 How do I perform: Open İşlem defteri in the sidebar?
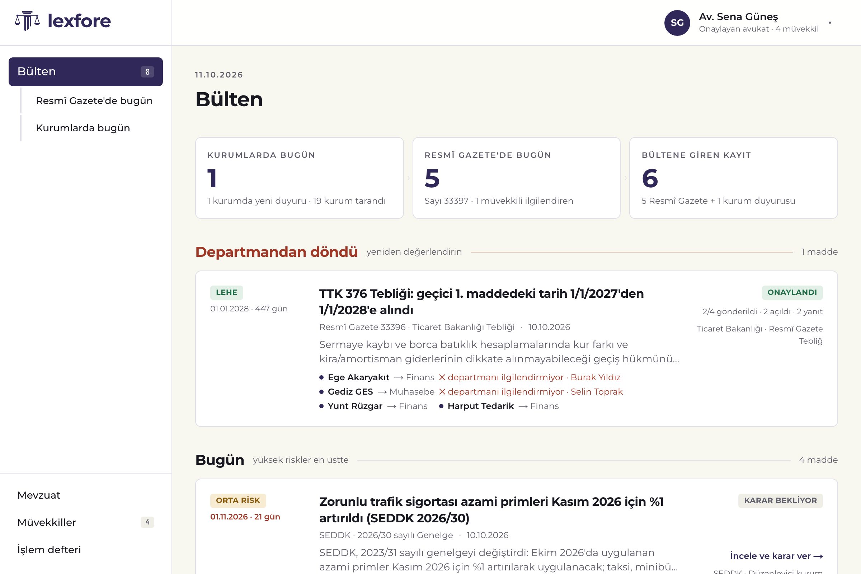tap(49, 550)
